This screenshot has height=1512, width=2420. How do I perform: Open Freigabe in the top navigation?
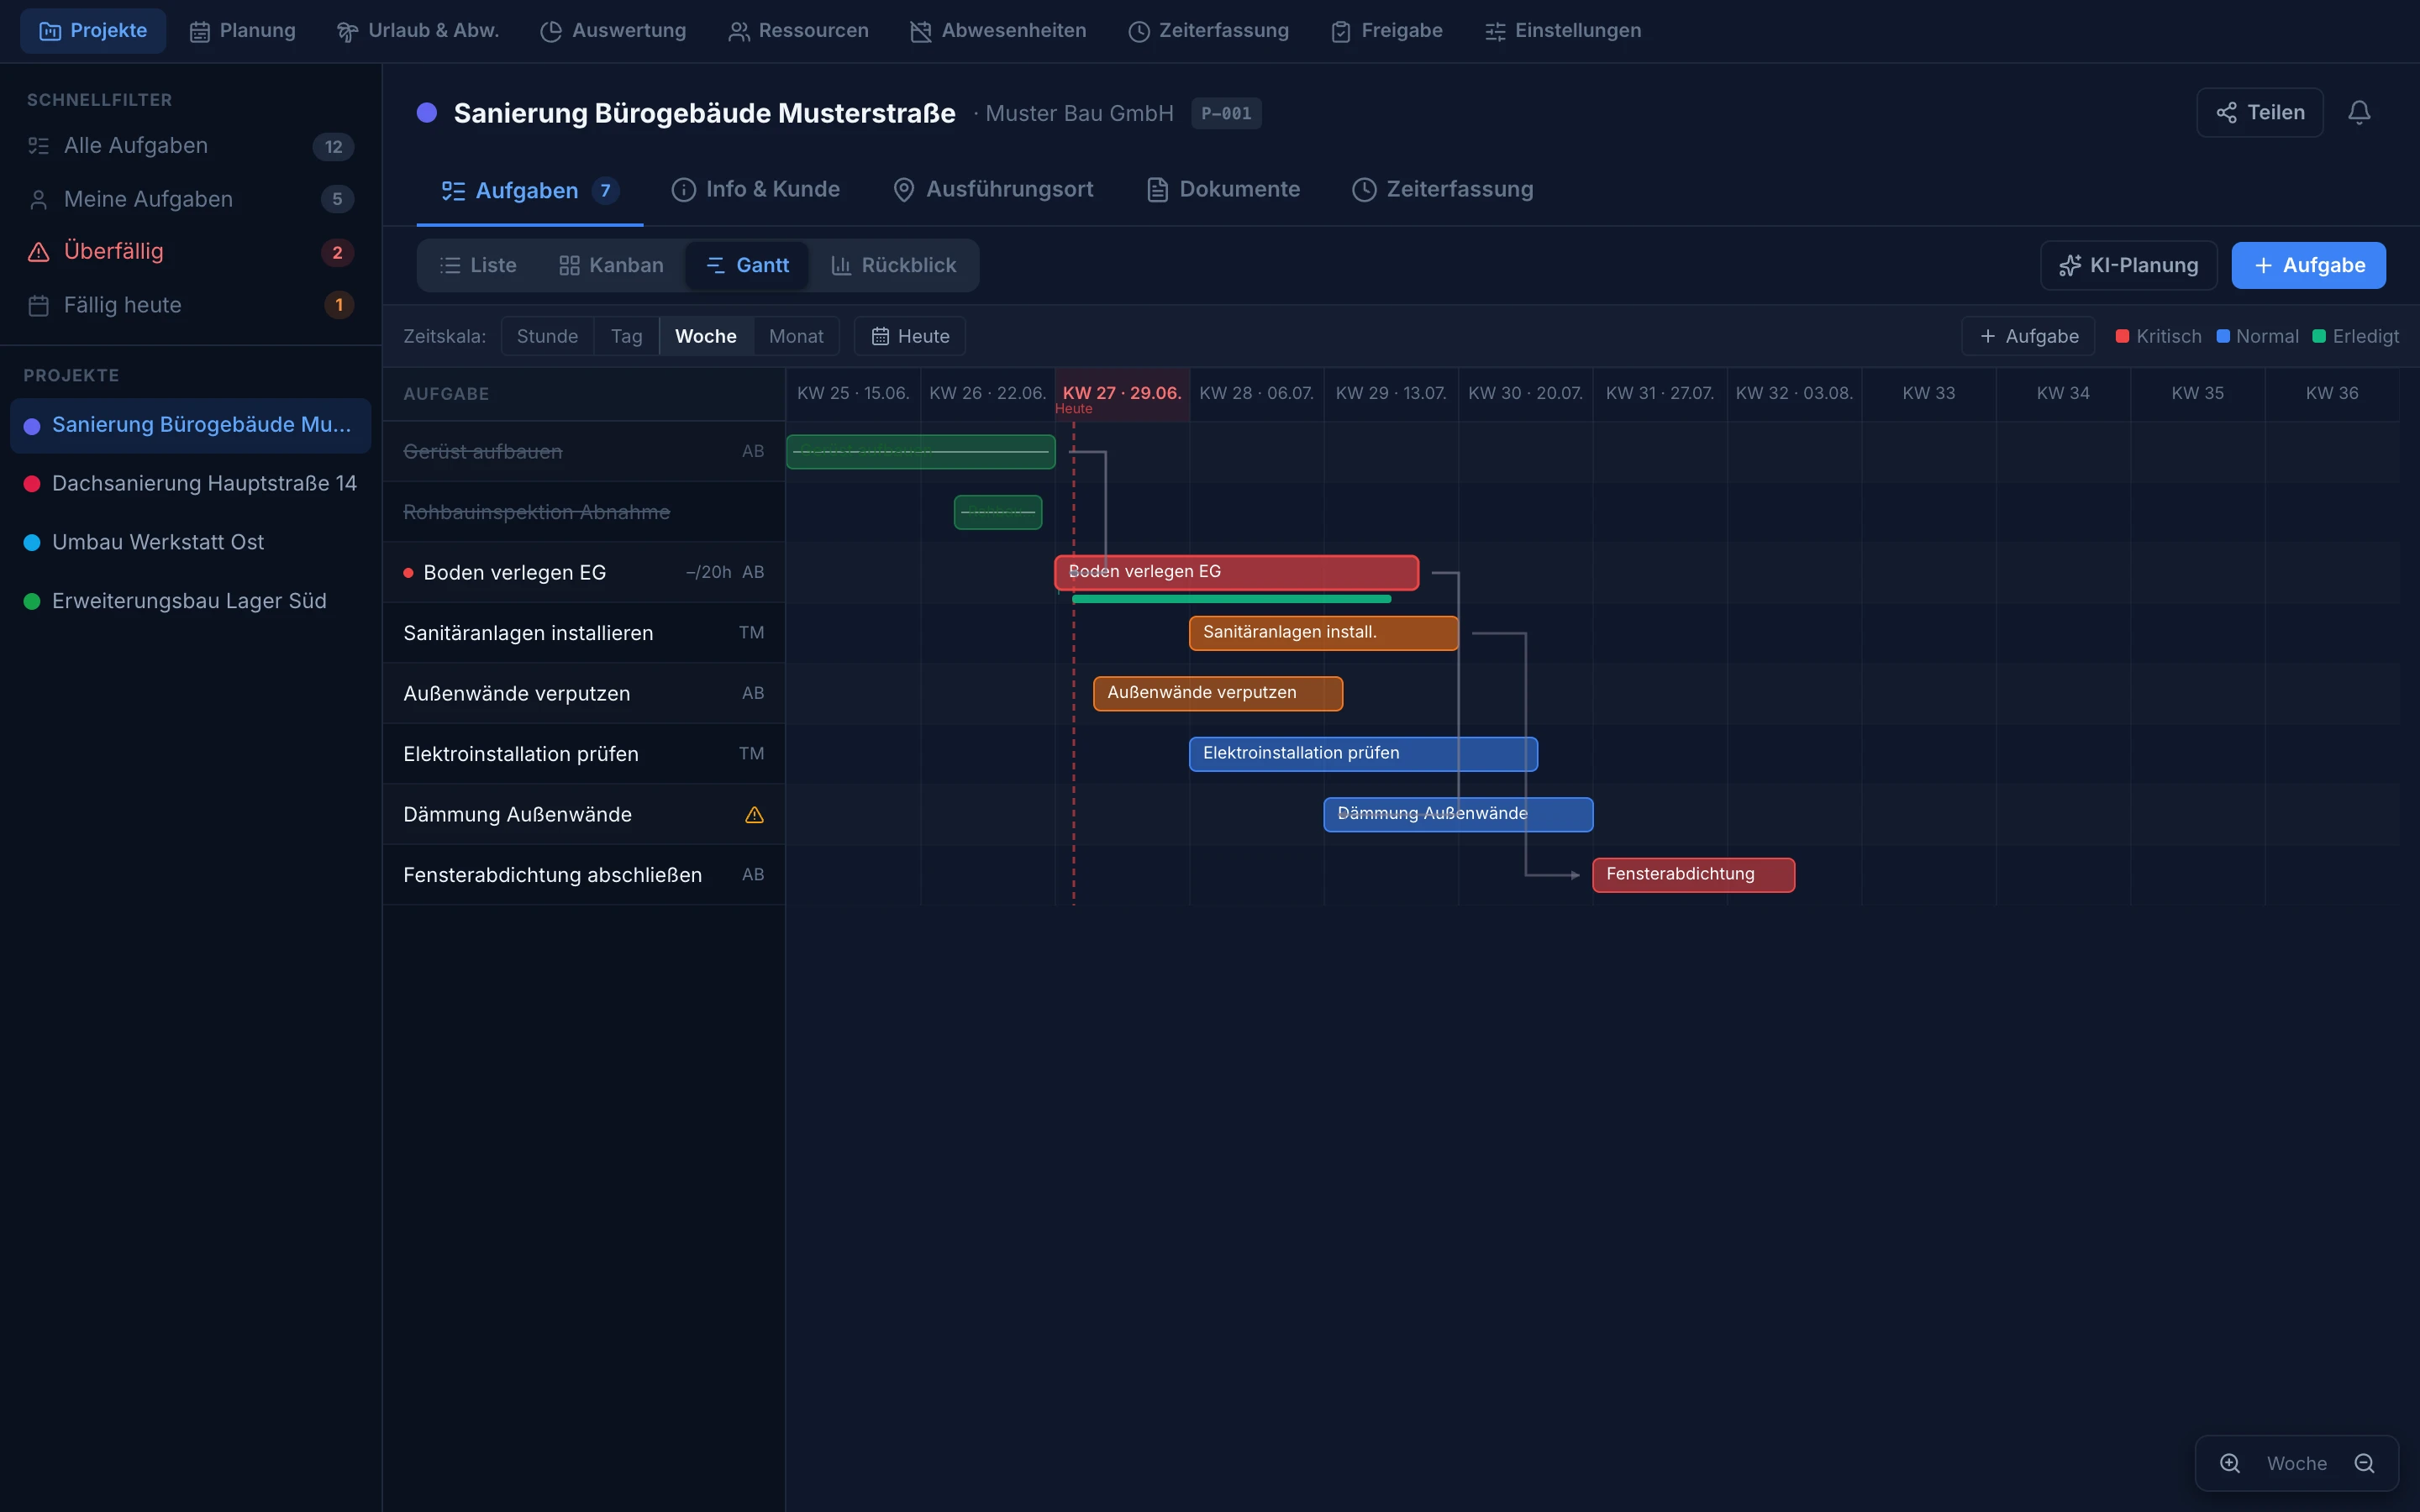1386,30
